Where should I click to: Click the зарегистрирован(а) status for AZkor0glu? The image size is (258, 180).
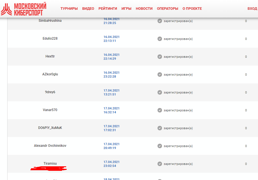pyautogui.click(x=178, y=75)
